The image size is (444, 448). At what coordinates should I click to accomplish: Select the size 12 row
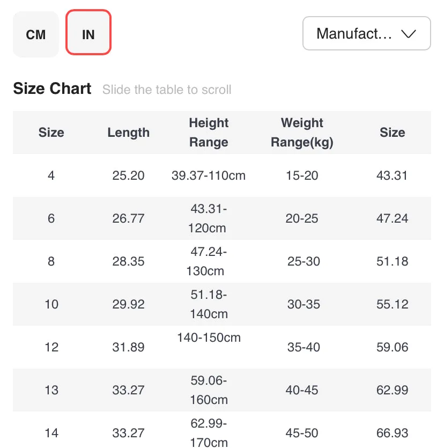222,347
